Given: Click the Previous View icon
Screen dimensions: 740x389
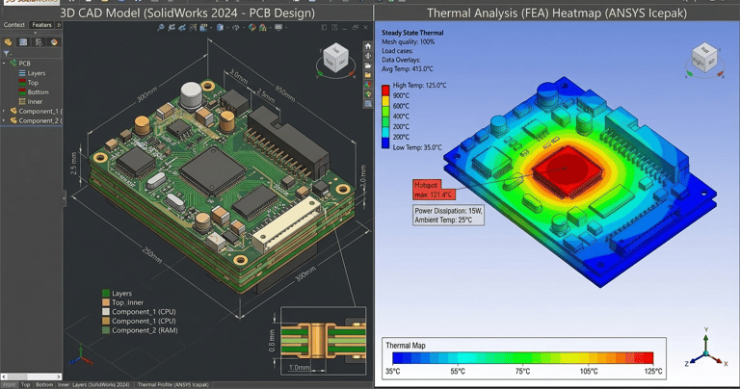Looking at the screenshot, I should click(x=182, y=28).
